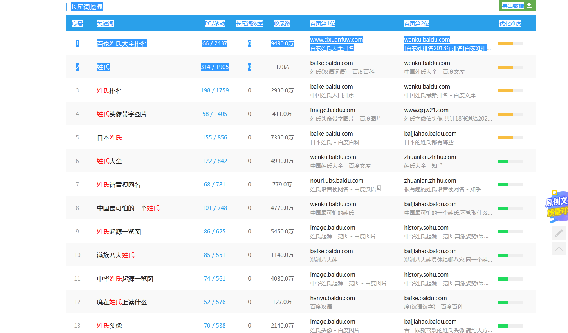The height and width of the screenshot is (333, 568).
Task: Open zhuanlan.zhihu.com 姓氏大全 - 知乎 result
Action: [x=423, y=166]
